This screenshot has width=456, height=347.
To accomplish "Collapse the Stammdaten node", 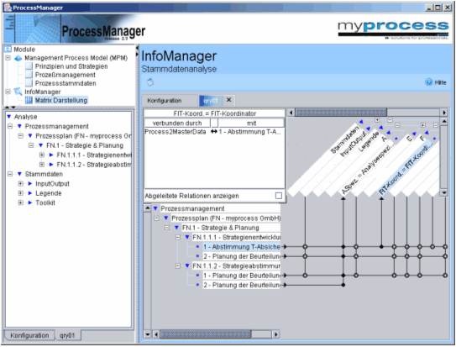I will pyautogui.click(x=10, y=174).
